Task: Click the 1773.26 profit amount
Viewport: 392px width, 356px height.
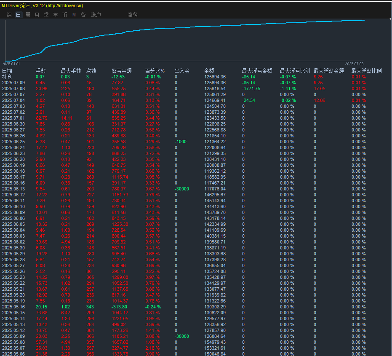Action: pos(120,330)
